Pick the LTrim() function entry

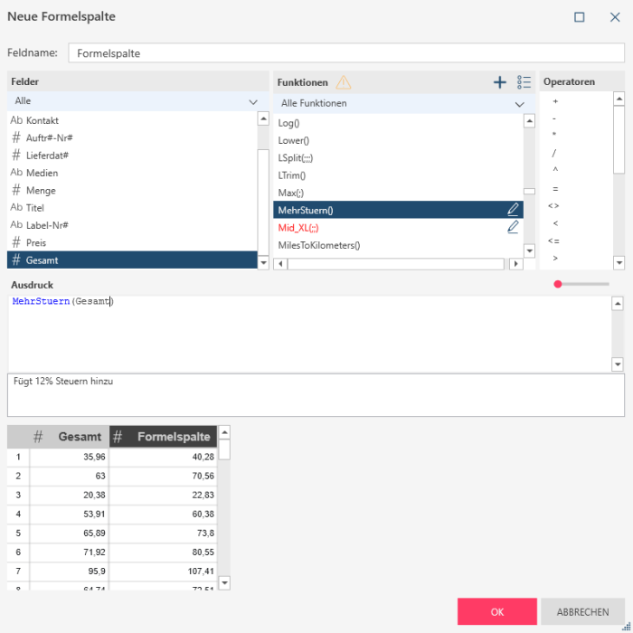pos(292,175)
